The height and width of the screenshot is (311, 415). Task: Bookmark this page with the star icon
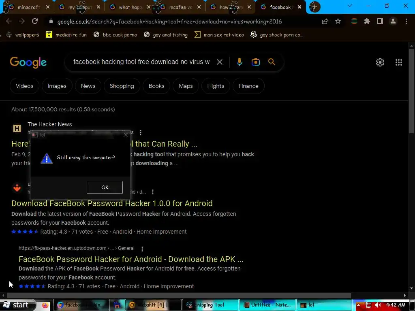coord(338,21)
